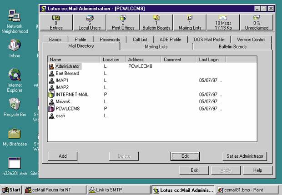Viewport: 282px width, 195px height.
Task: Switch to Link to SMTP taskbar button
Action: tap(119, 190)
